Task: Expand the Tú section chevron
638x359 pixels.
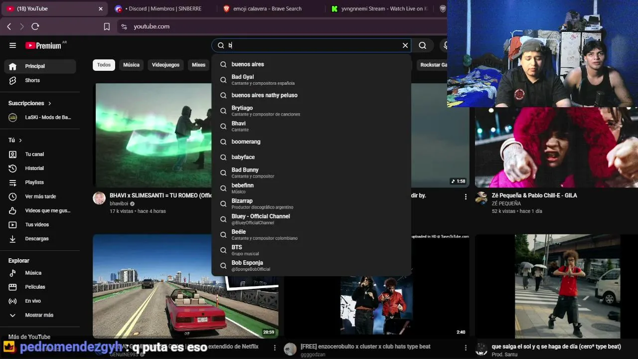Action: point(20,141)
